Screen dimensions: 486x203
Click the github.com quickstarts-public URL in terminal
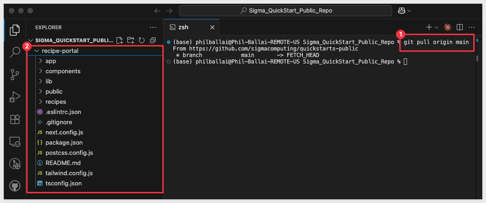[274, 49]
